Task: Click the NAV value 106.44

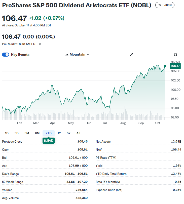Action: click(x=176, y=150)
